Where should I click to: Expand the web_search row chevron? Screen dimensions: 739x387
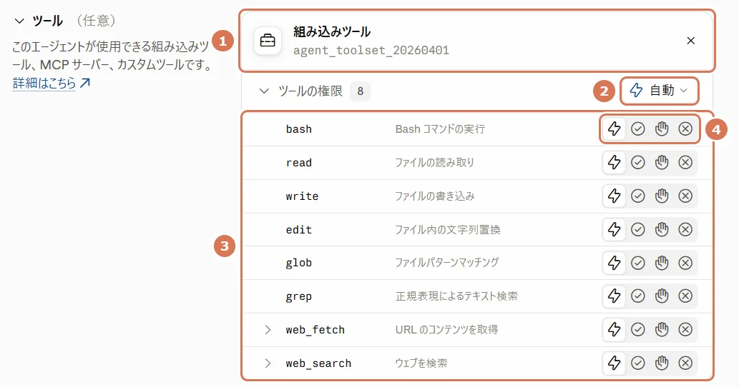[x=268, y=363]
